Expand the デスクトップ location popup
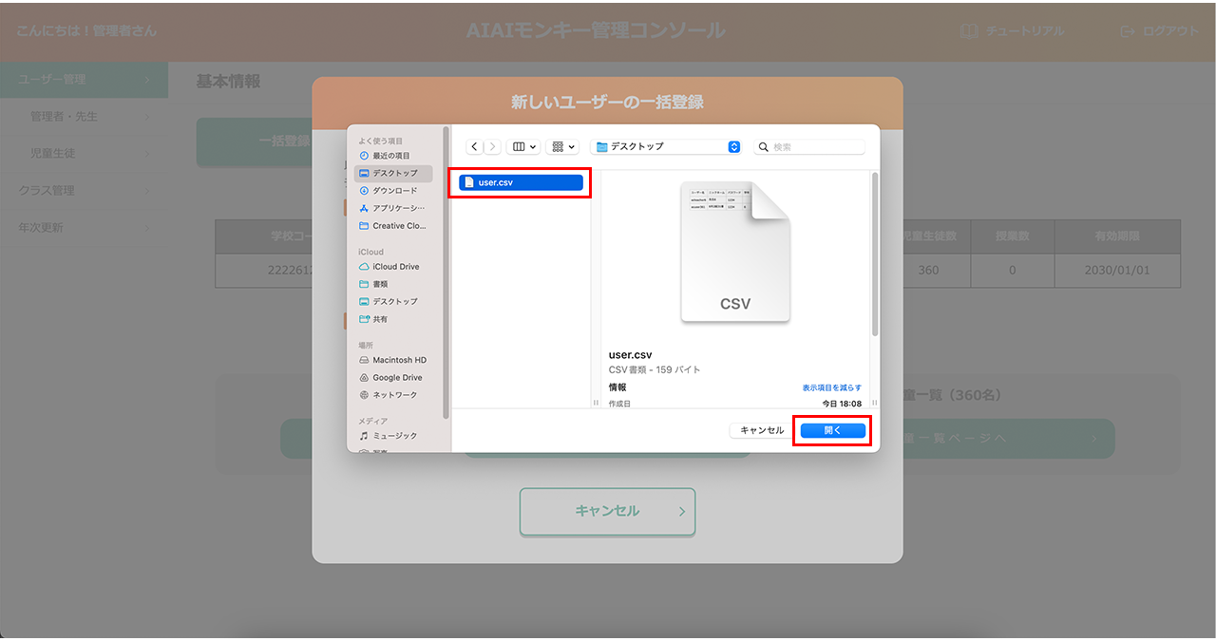Screen dimensions: 1216x641 pos(733,147)
